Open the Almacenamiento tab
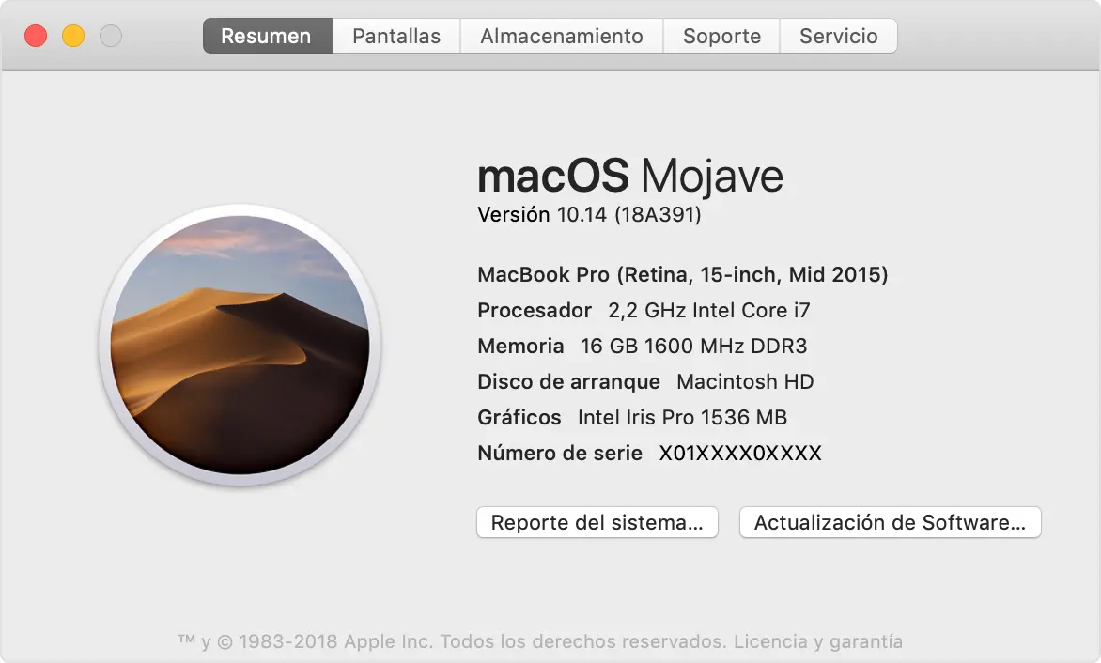This screenshot has height=663, width=1101. (561, 36)
